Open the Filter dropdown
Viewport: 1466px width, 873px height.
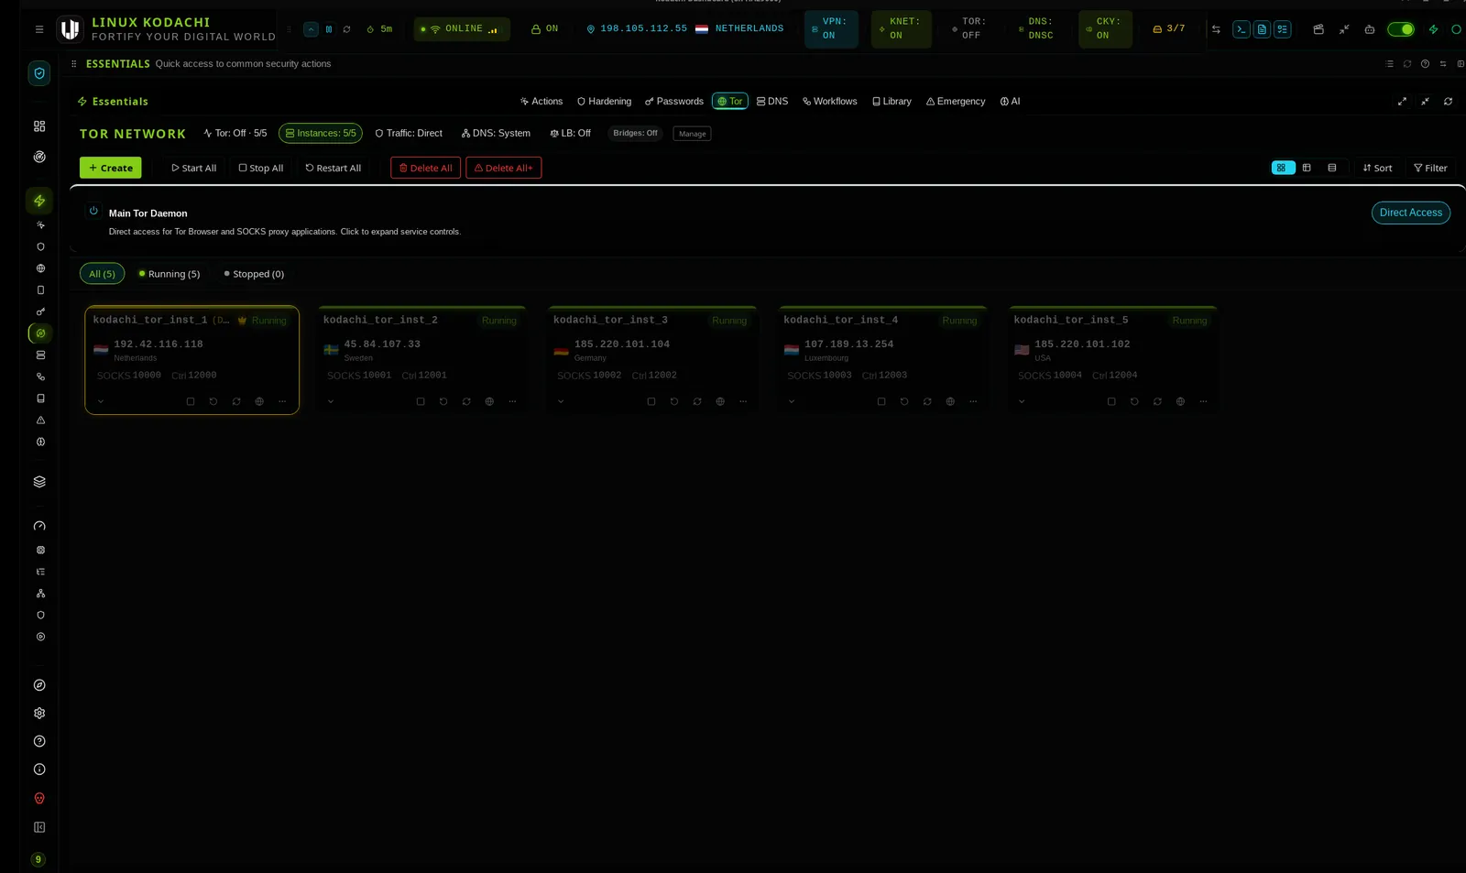(1430, 169)
